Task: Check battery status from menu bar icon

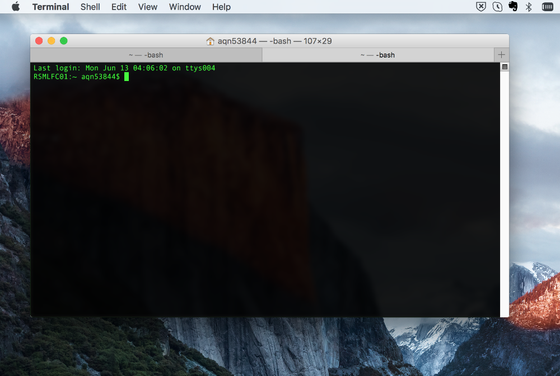Action: click(547, 6)
